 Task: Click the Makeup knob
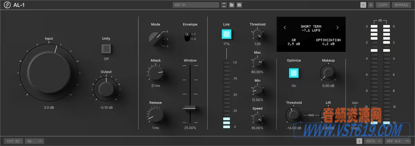[328, 73]
